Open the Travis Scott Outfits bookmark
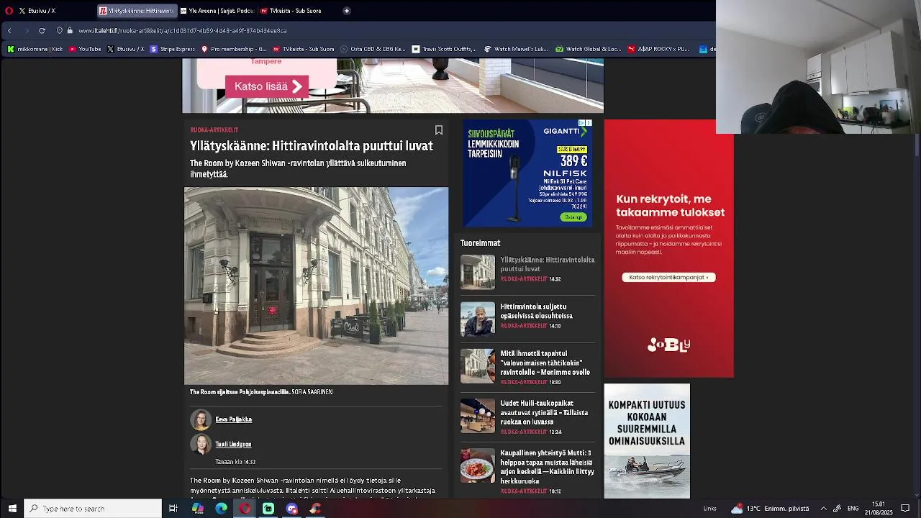 pos(444,49)
